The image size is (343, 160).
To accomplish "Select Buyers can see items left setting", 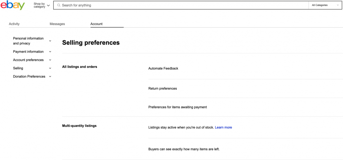I will [x=184, y=149].
